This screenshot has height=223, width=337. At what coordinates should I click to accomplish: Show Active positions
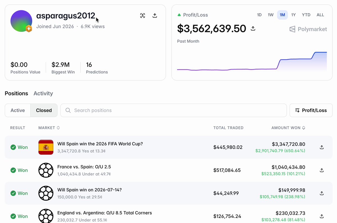pos(18,110)
